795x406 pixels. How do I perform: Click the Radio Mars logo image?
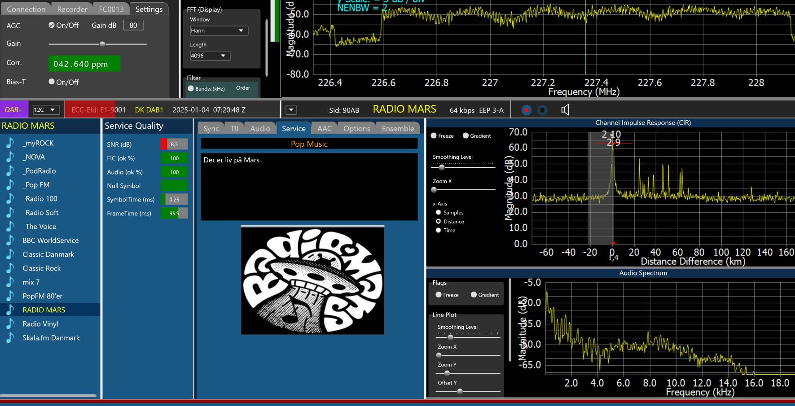tap(312, 280)
